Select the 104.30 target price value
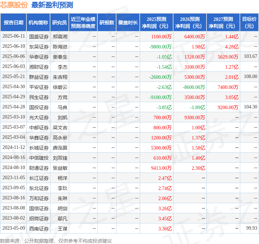The height and width of the screenshot is (244, 259). tap(250, 107)
